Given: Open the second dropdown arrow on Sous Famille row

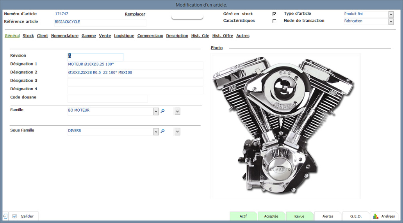Looking at the screenshot, I should pyautogui.click(x=177, y=132).
